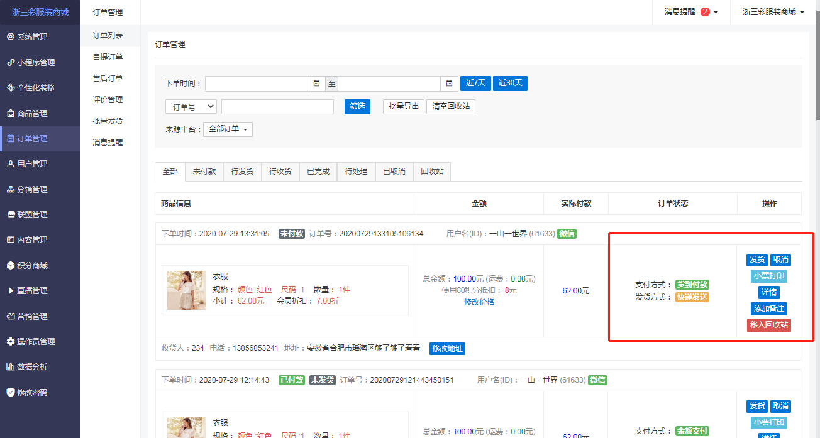
Task: Open 用户管理 in the sidebar
Action: (x=40, y=164)
